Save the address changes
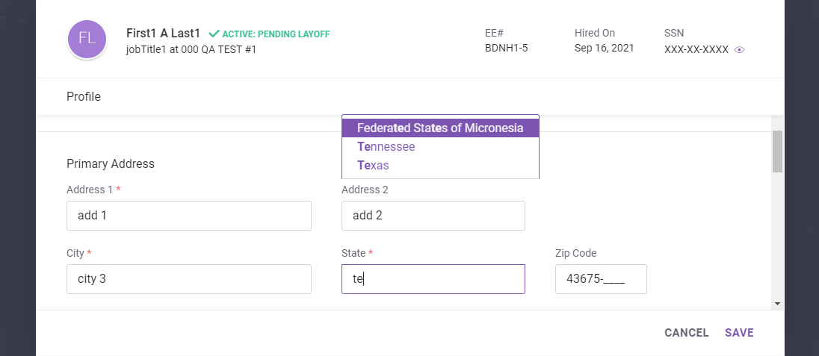 click(x=739, y=333)
